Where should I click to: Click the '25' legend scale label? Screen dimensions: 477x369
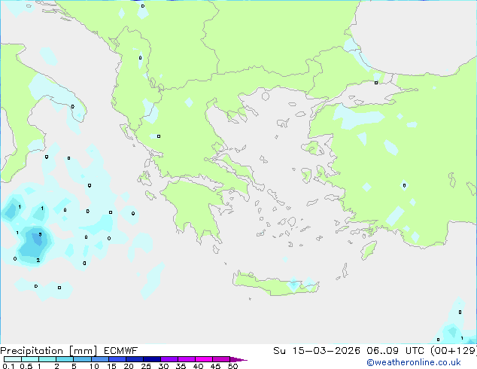click(146, 366)
